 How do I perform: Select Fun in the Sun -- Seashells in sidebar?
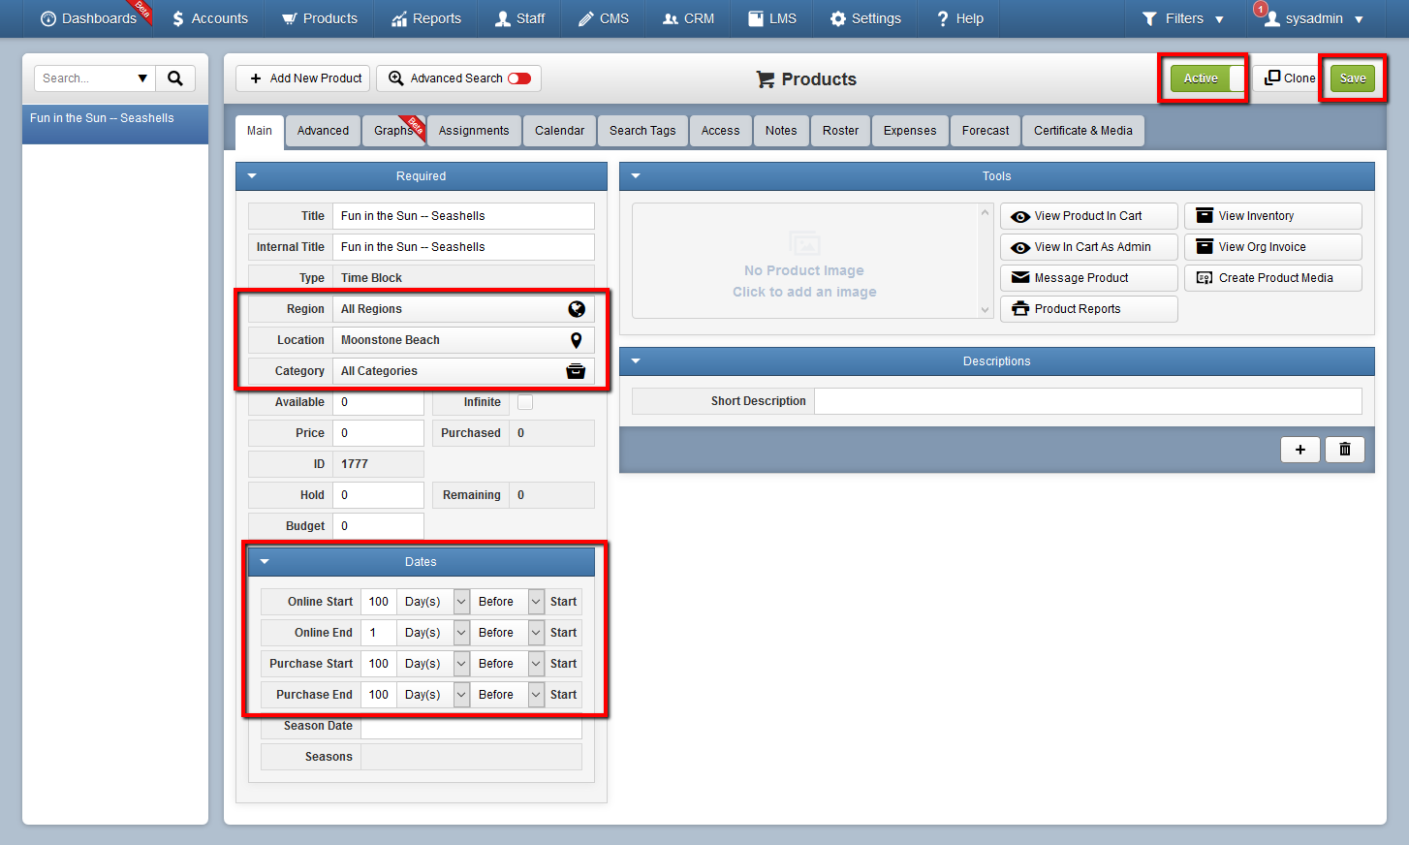[x=115, y=124]
